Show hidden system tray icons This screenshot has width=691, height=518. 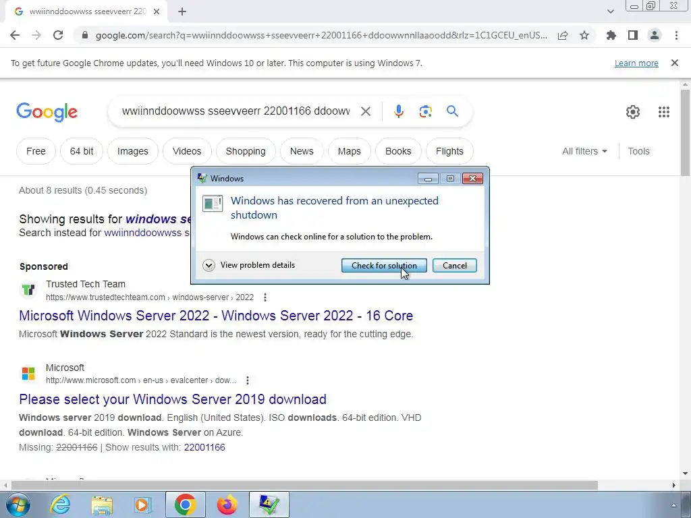click(x=673, y=505)
